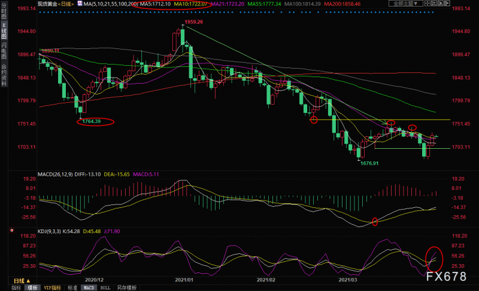Screen dimensions: 479x291
Task: Open the 闪电图 side tab
Action: (x=4, y=51)
